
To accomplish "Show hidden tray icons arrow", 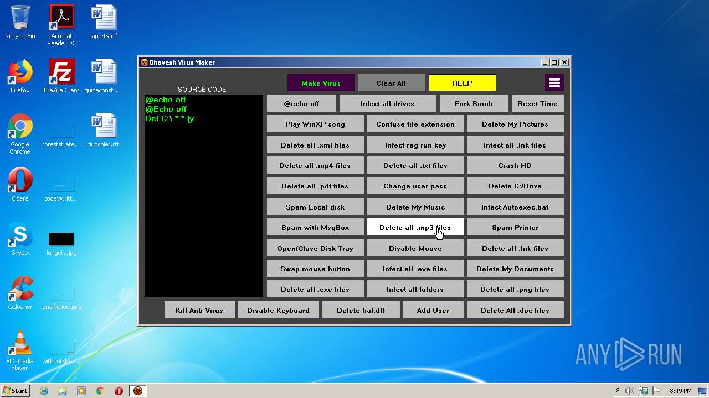I will [618, 391].
